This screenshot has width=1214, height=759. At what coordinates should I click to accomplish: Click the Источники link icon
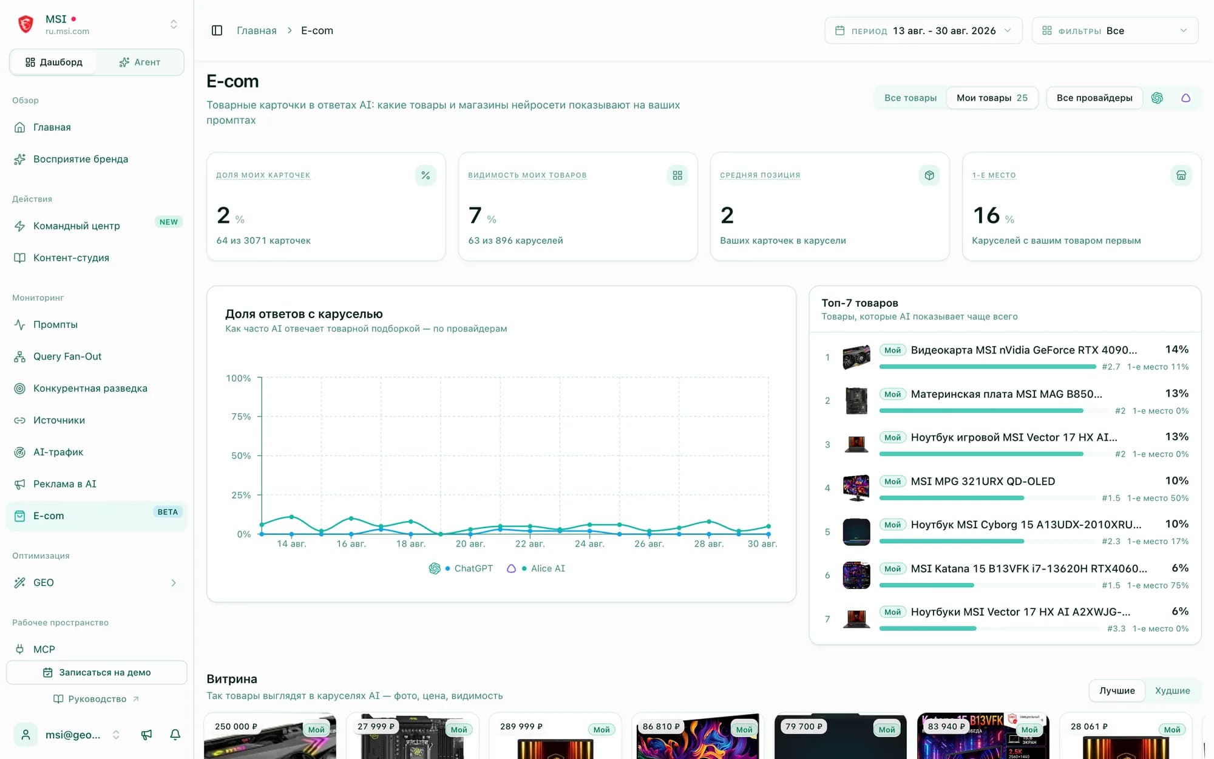point(20,420)
